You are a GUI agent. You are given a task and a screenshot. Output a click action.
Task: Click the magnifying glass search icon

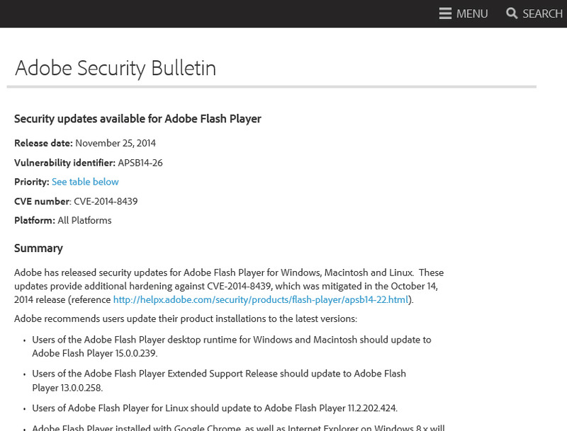tap(512, 13)
